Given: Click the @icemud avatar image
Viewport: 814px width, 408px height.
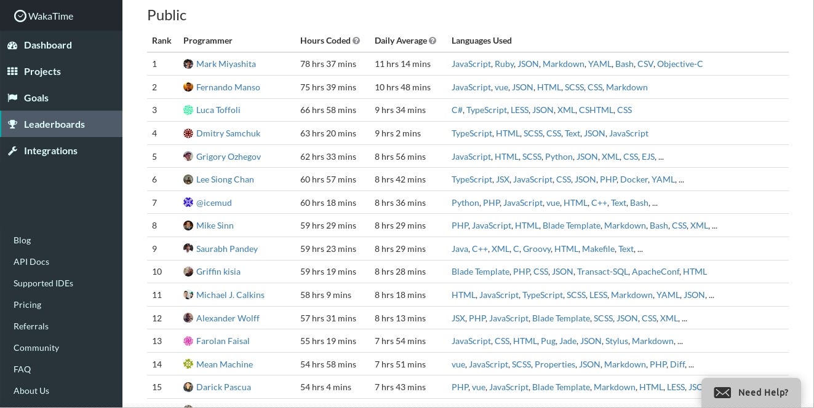Looking at the screenshot, I should tap(188, 203).
